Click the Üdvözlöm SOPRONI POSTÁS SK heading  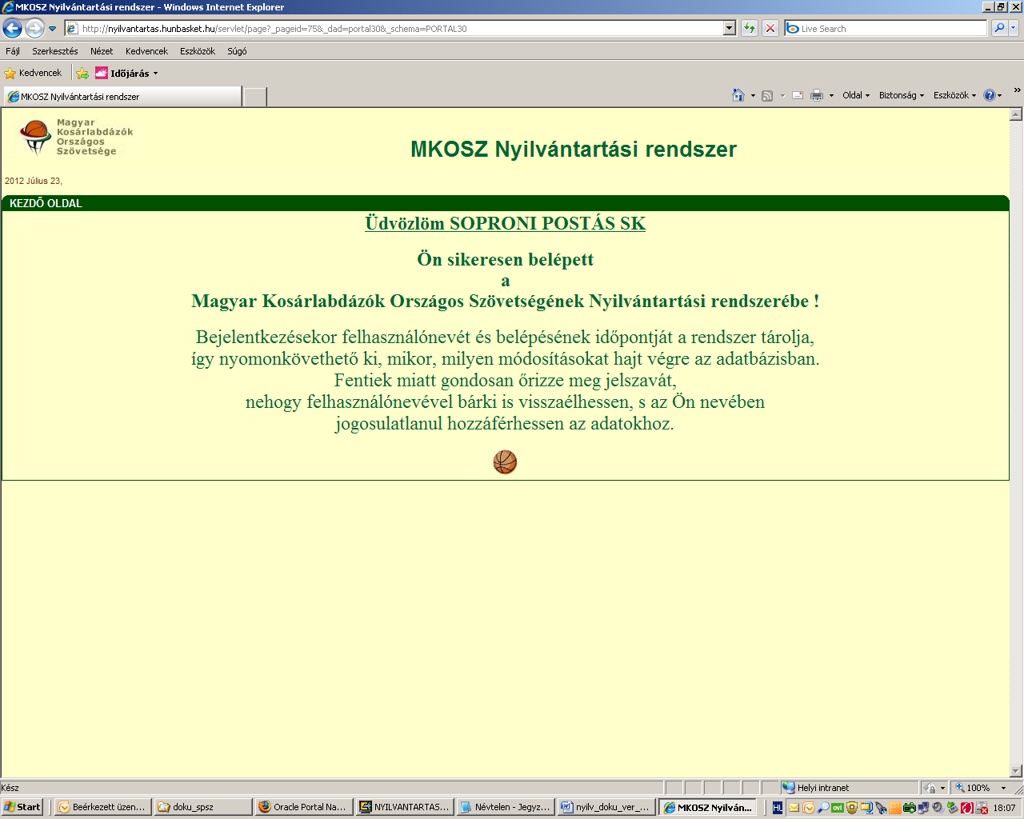pos(505,223)
